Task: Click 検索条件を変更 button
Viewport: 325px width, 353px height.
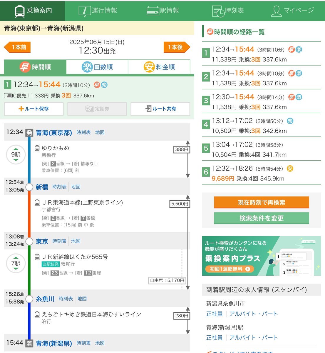Action: tap(262, 218)
